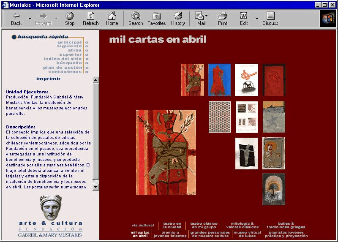This screenshot has width=338, height=242.
Task: Follow the 'principal' navigation link
Action: pos(70,42)
